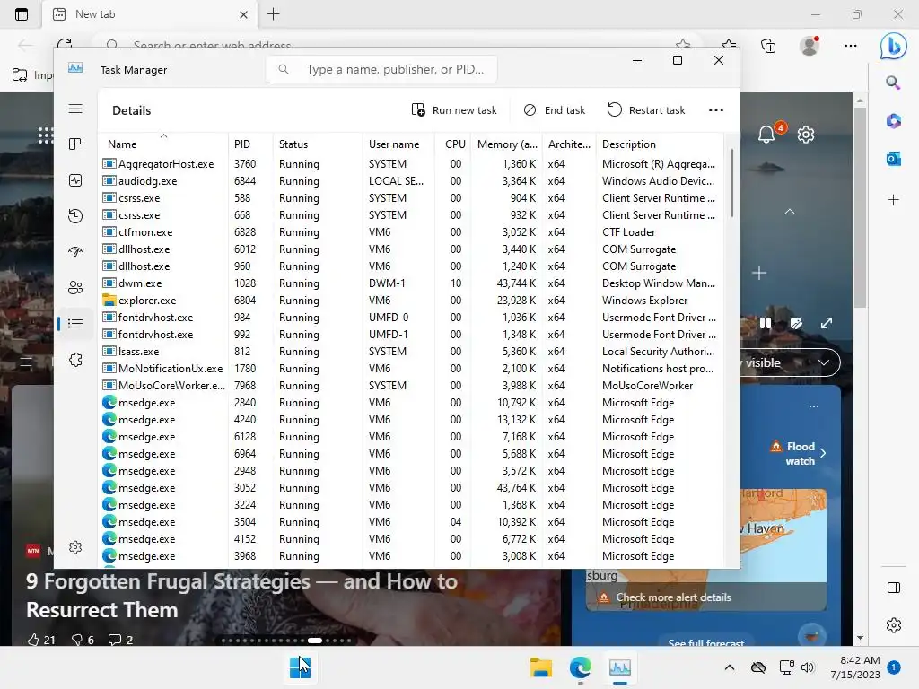Add app to Edge sidebar plus

coord(893,200)
